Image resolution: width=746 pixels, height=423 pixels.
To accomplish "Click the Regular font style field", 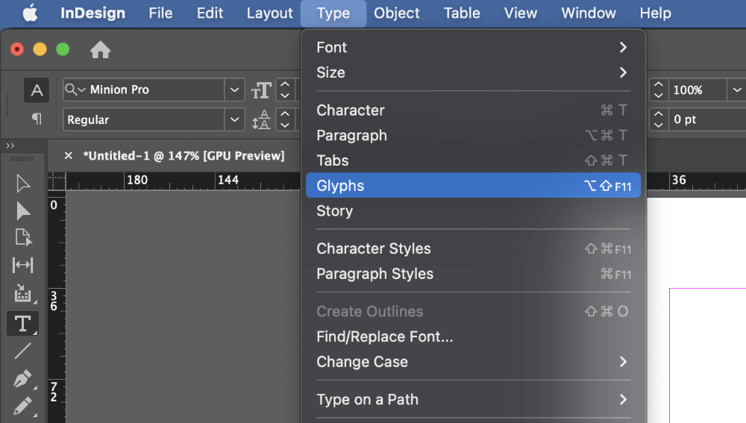I will pyautogui.click(x=145, y=119).
